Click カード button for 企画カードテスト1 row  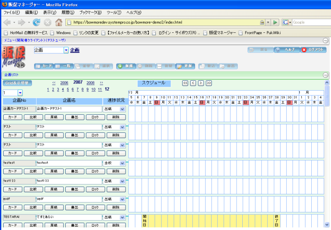pos(13,117)
